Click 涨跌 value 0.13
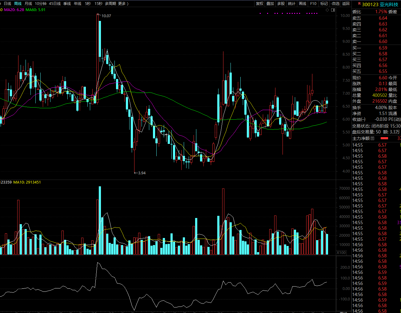This screenshot has width=401, height=313. click(383, 84)
